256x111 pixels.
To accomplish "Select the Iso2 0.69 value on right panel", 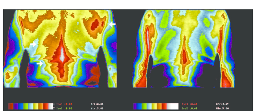I will point(189,108).
